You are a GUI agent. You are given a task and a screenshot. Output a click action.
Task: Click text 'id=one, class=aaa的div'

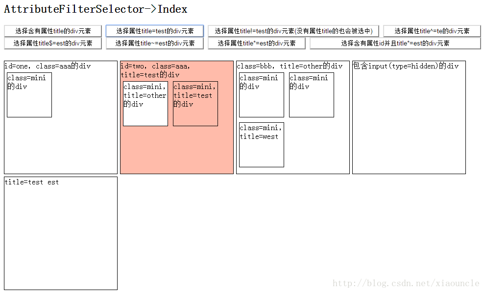coord(48,66)
